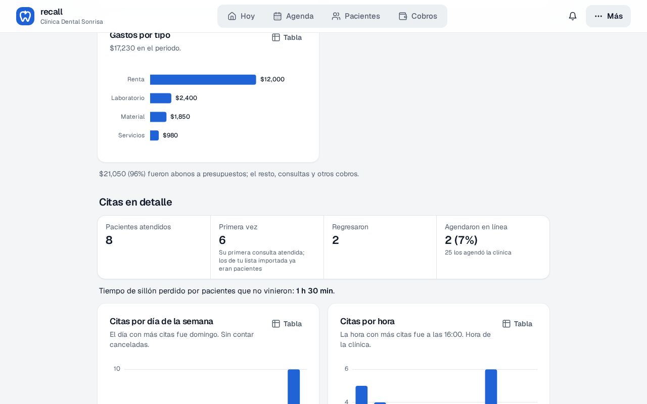Image resolution: width=647 pixels, height=404 pixels.
Task: Navigate to the Cobros tab
Action: [418, 16]
